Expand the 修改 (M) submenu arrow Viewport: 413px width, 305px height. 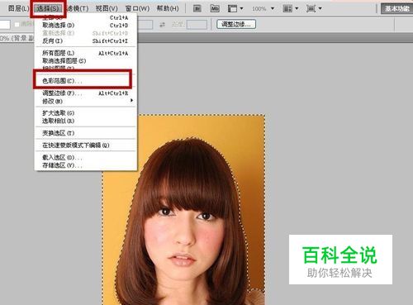click(131, 101)
